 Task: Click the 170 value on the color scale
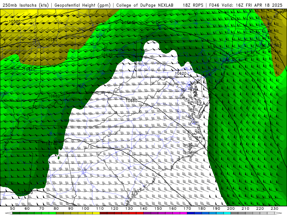coord(187,209)
